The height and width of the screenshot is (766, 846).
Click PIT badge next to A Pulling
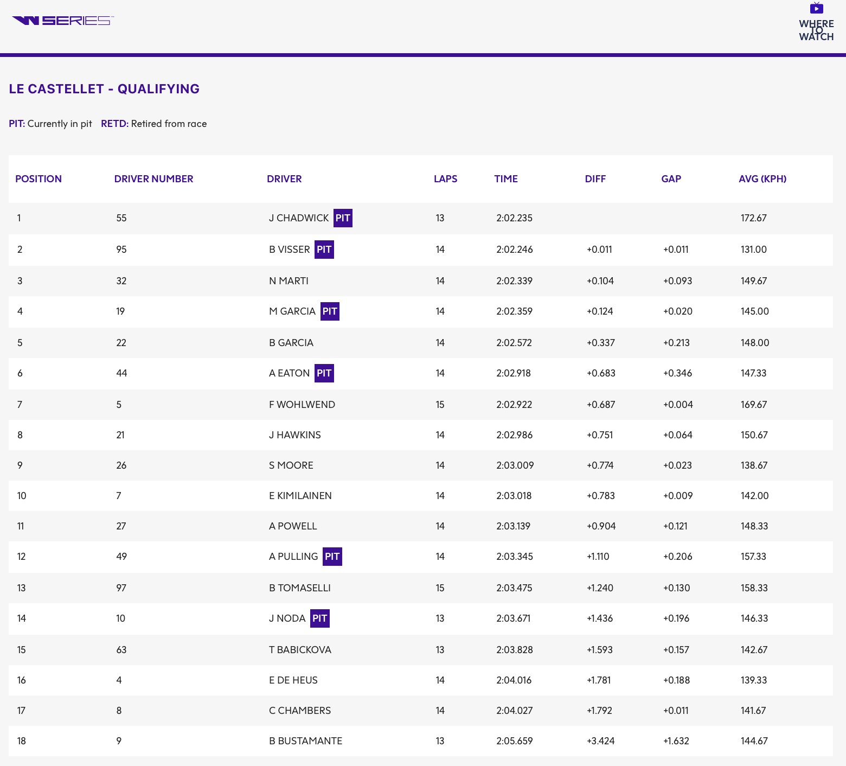tap(332, 557)
